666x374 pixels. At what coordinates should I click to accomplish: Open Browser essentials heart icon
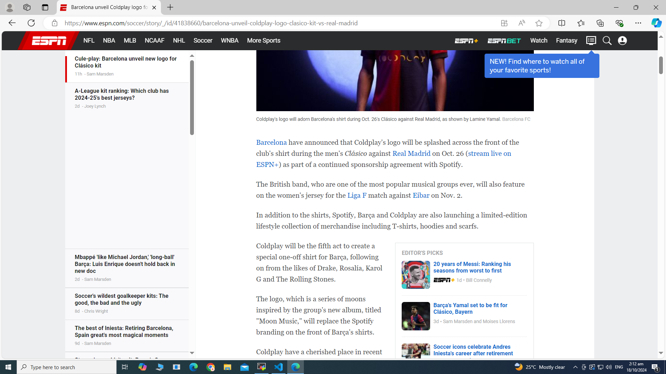(619, 23)
